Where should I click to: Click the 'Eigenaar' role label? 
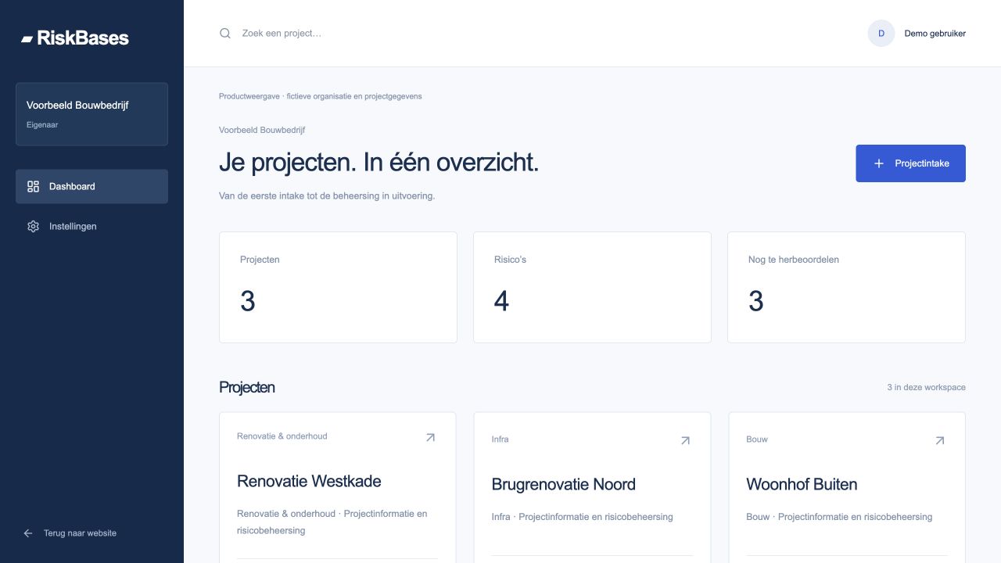42,125
